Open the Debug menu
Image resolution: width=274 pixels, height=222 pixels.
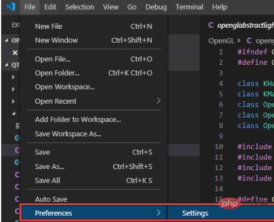point(156,7)
